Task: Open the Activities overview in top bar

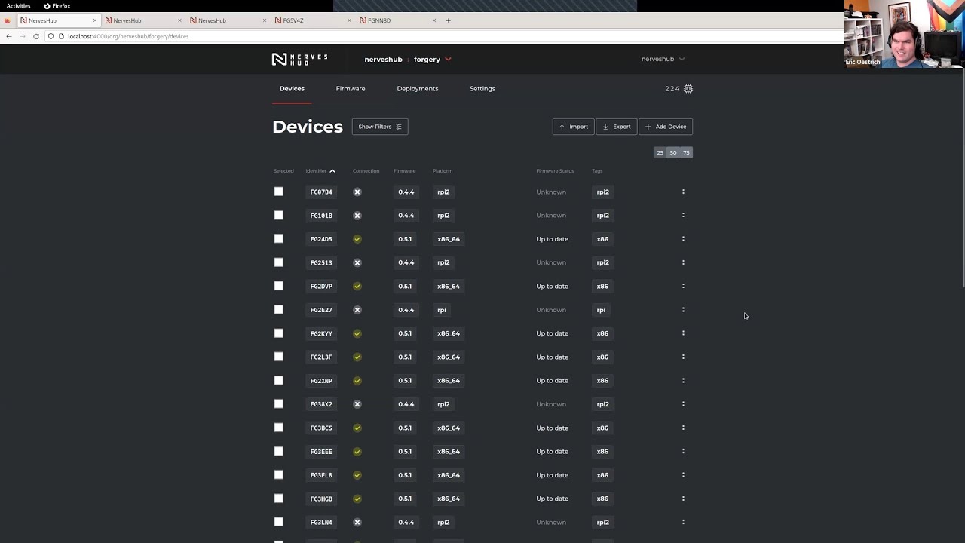Action: coord(18,6)
